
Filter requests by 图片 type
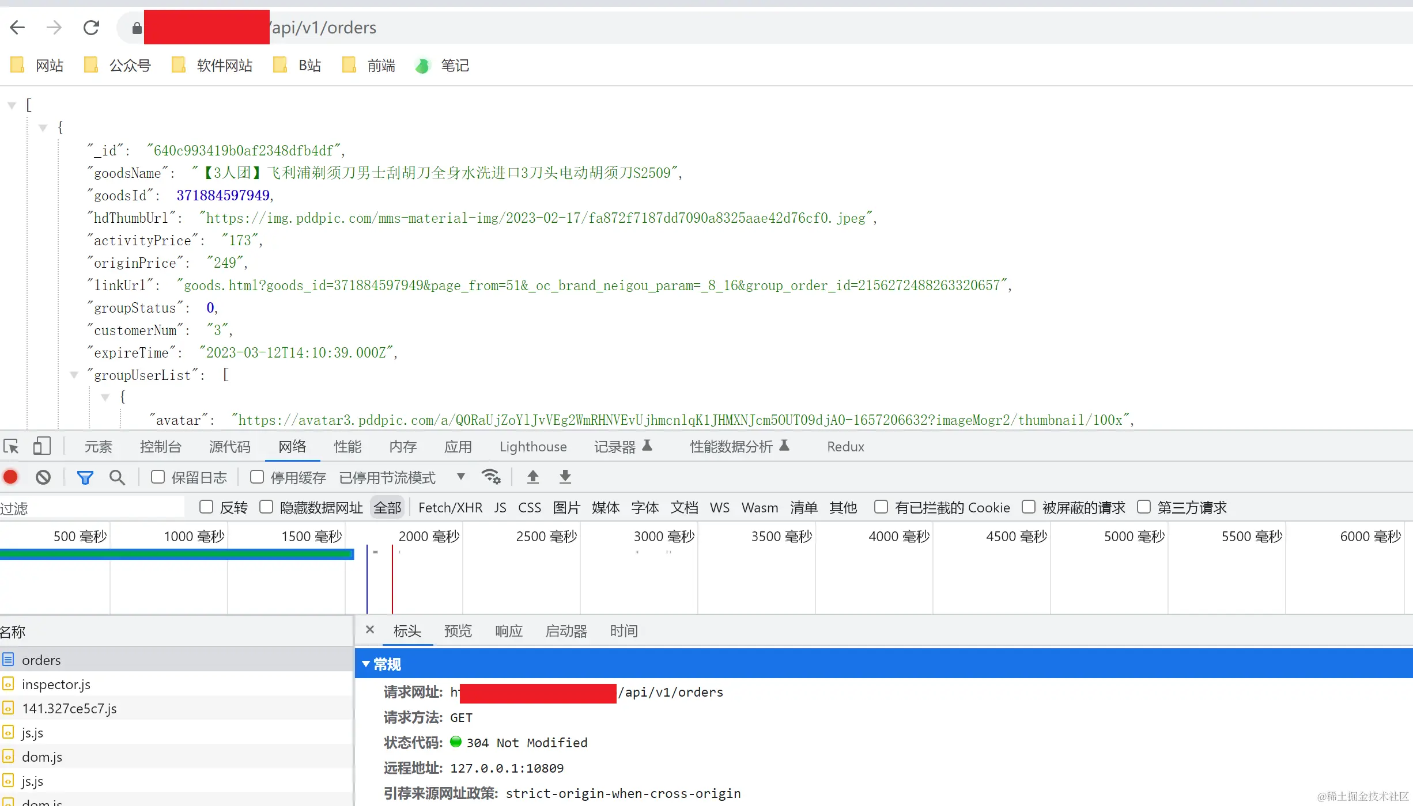tap(566, 507)
